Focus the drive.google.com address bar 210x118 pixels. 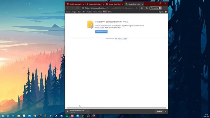point(109,8)
